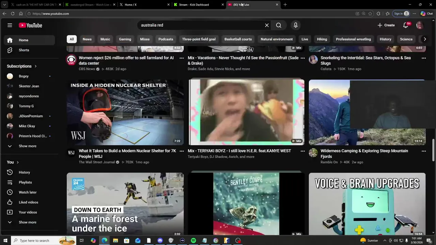Switch to the Home / X browser tab
436x245 pixels.
(x=145, y=5)
